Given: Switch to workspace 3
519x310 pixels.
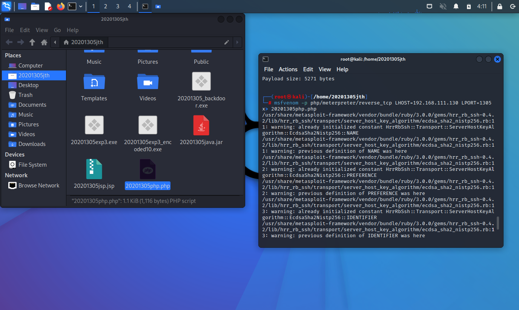Looking at the screenshot, I should [x=118, y=6].
